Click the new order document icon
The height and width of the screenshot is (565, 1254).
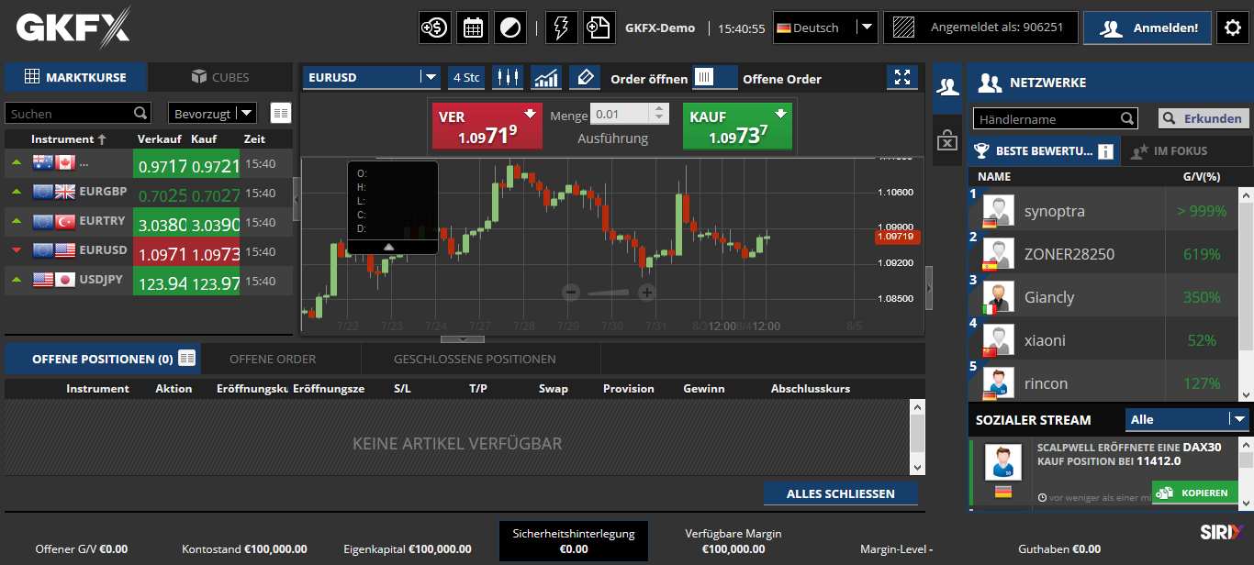tap(599, 28)
